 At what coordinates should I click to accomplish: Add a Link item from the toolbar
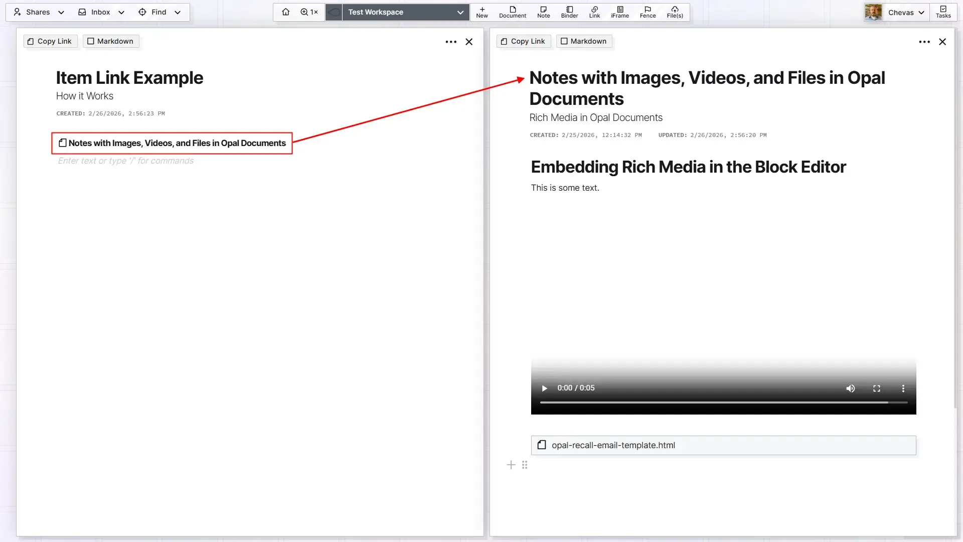[595, 12]
